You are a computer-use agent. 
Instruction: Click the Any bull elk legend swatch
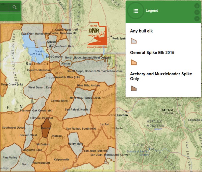134,41
